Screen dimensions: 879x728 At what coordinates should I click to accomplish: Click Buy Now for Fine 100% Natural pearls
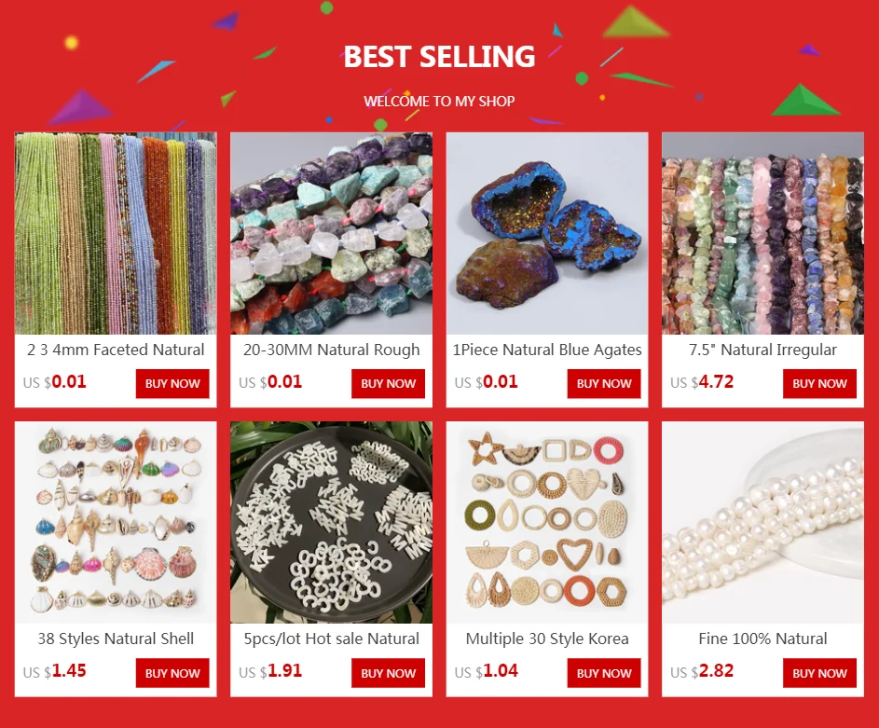(x=819, y=673)
